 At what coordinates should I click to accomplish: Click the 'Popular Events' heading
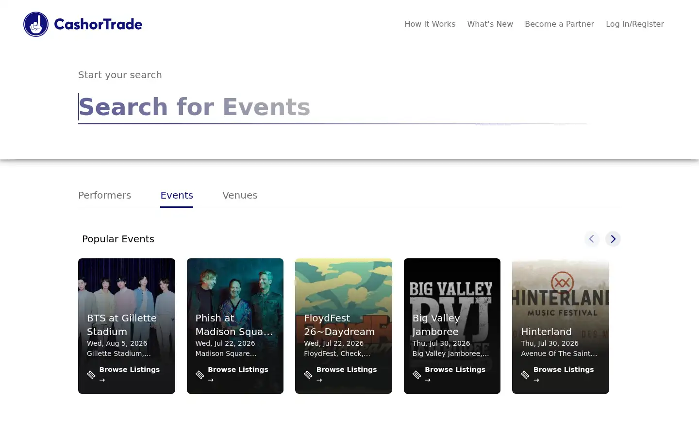[118, 239]
